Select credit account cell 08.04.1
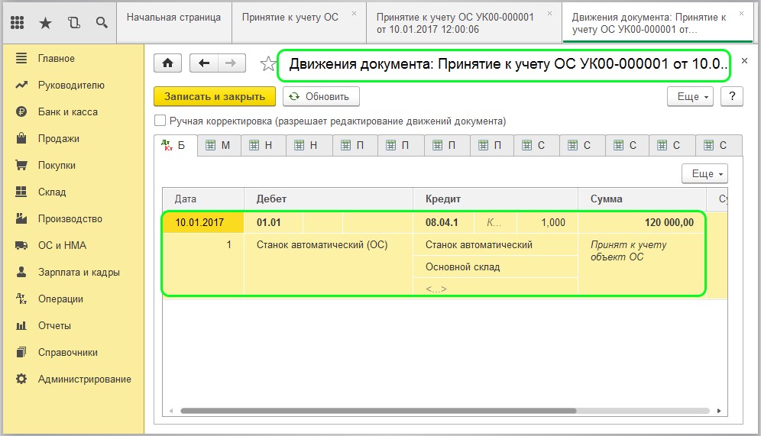The height and width of the screenshot is (436, 761). tap(445, 223)
